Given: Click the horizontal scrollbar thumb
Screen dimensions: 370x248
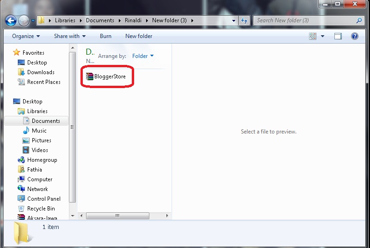Looking at the screenshot, I should click(x=117, y=216).
